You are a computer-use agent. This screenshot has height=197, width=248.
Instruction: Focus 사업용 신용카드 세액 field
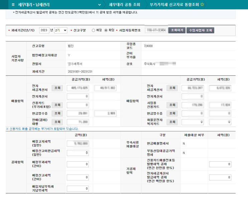point(220,105)
